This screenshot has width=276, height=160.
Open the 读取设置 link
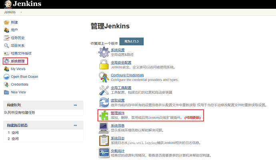118,100
